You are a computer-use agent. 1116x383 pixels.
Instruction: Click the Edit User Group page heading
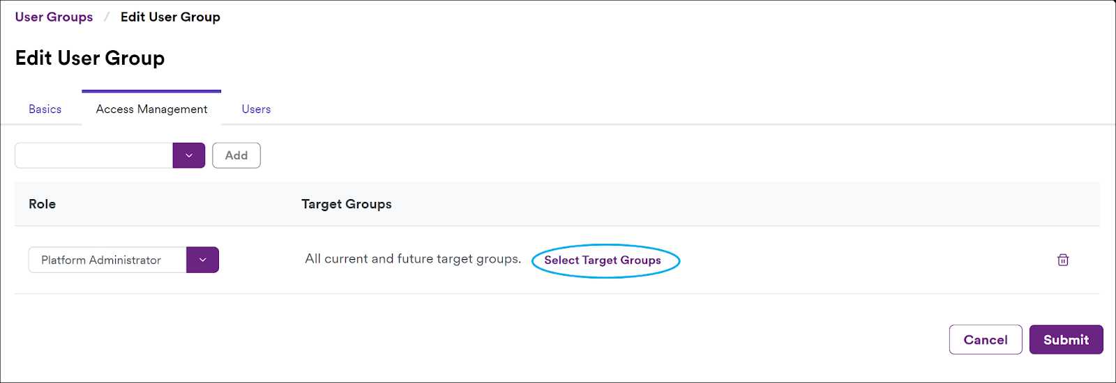tap(90, 58)
